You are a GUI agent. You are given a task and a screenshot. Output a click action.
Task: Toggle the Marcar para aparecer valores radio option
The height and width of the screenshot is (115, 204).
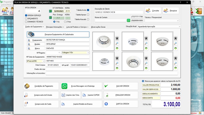click(143, 81)
